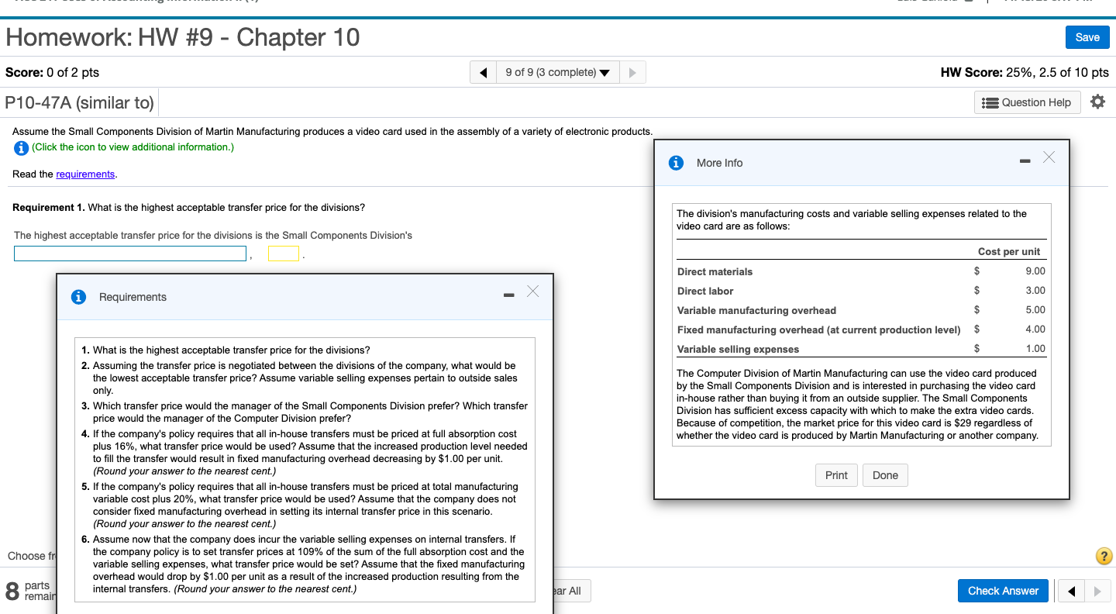Click 'Click the icon to view additional information' text

pos(133,147)
